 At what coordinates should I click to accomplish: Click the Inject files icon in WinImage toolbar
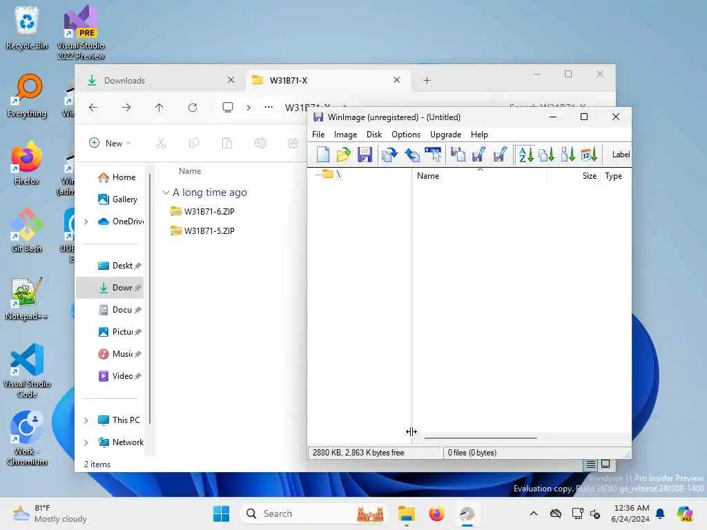[x=389, y=155]
